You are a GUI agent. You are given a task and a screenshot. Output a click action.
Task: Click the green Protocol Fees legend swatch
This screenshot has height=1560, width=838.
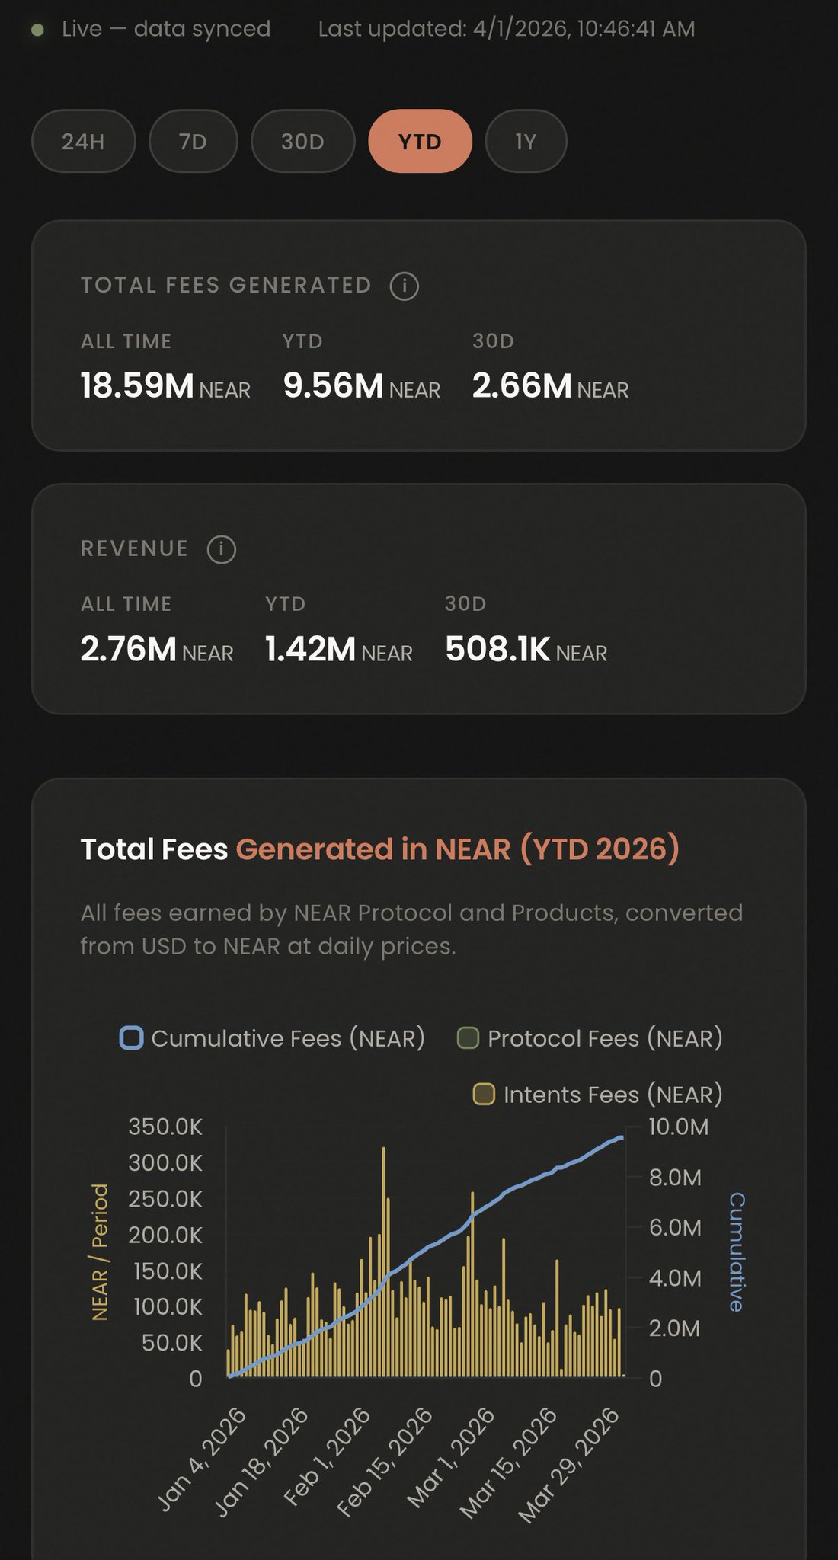(x=468, y=1038)
